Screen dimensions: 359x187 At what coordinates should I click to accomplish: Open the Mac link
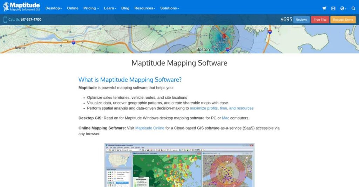[x=225, y=118]
